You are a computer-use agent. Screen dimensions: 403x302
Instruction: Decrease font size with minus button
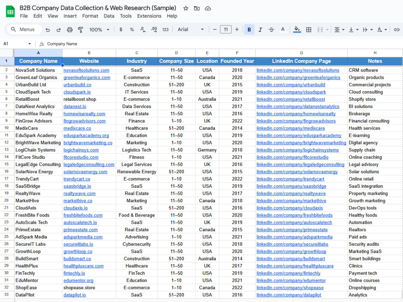tap(215, 29)
